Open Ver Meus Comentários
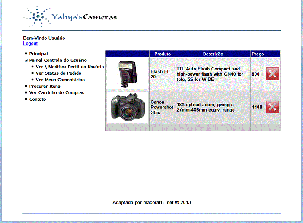 (x=60, y=80)
